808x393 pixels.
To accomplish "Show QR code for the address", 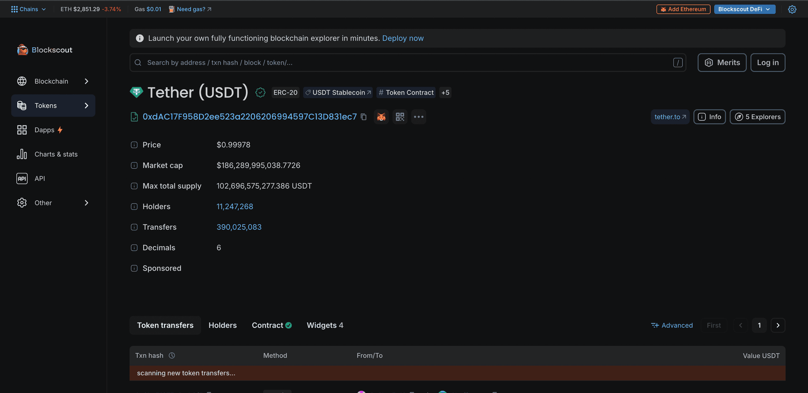I will pyautogui.click(x=400, y=117).
